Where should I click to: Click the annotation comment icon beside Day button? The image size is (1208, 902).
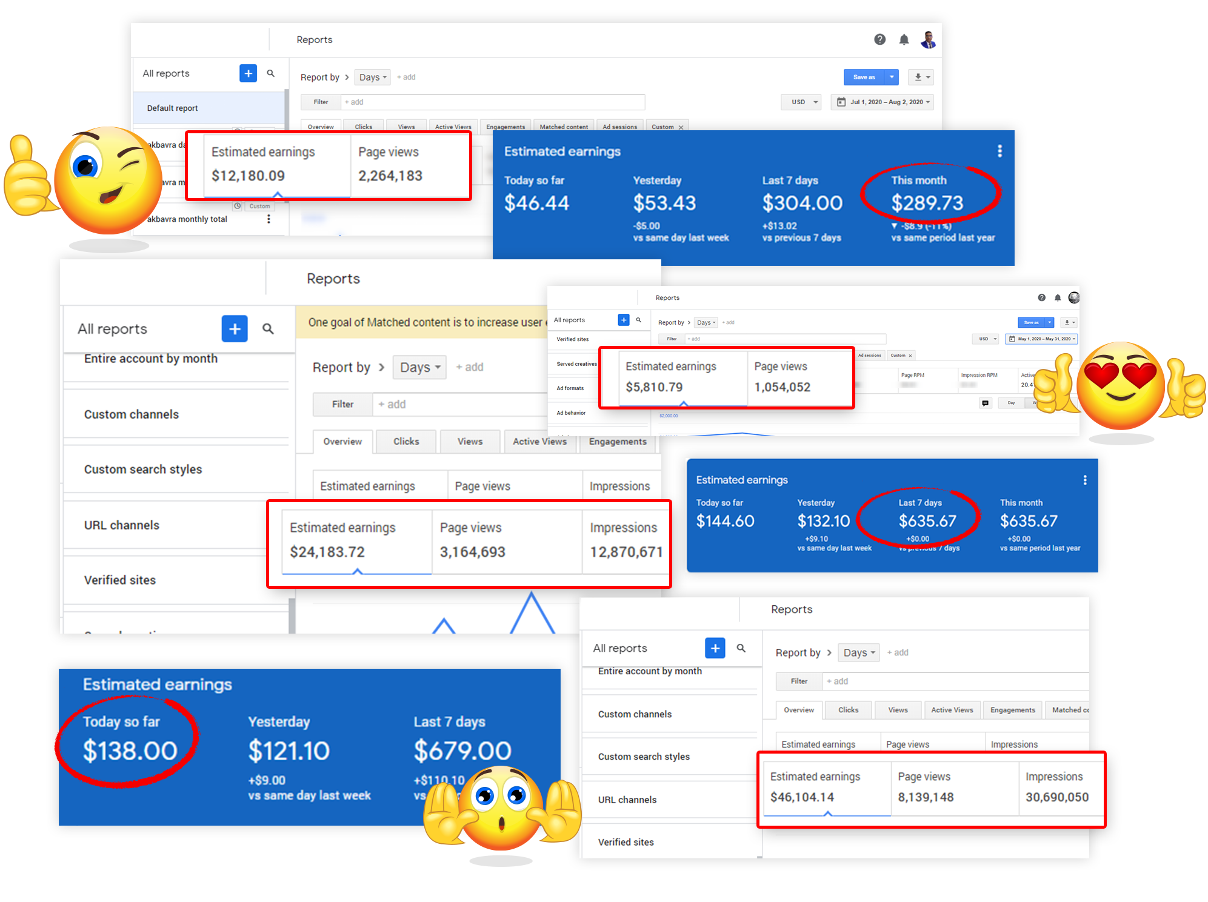point(986,403)
